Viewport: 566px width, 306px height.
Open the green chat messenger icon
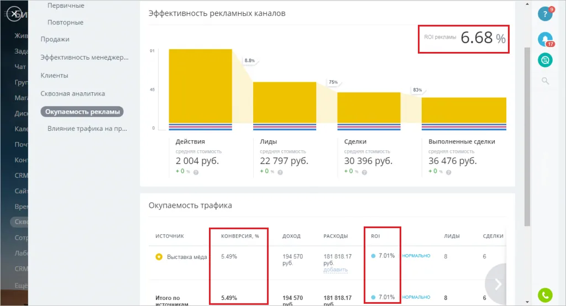coord(545,60)
